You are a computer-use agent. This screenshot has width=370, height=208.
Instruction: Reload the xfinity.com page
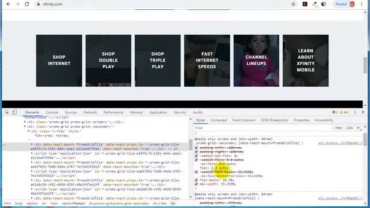pyautogui.click(x=27, y=4)
